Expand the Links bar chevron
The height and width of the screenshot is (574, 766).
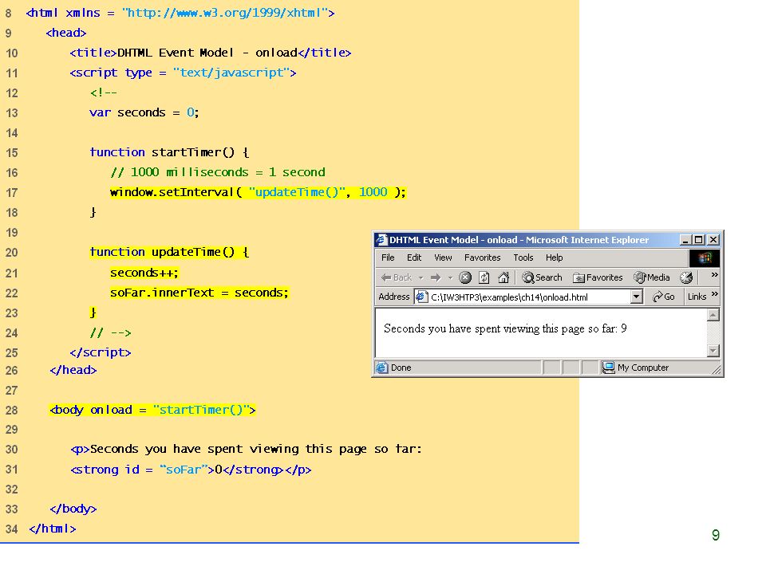(715, 294)
